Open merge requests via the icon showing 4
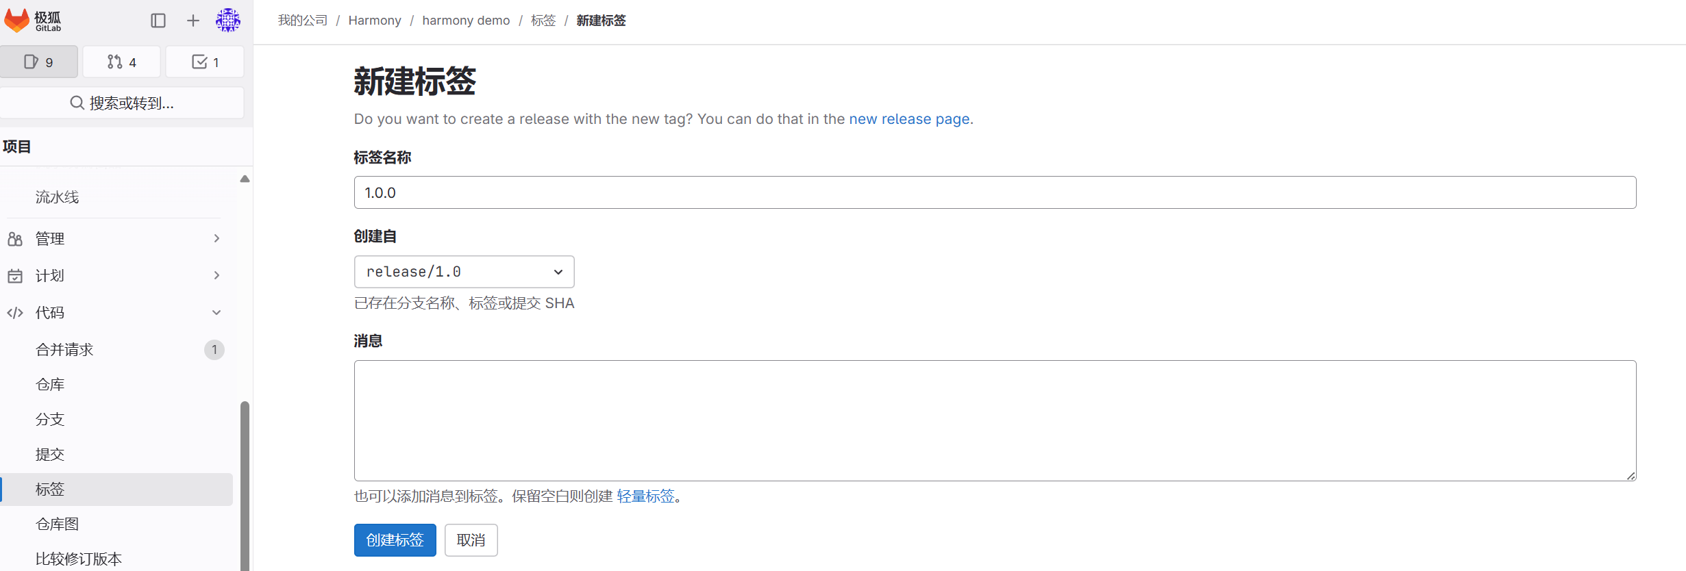Viewport: 1686px width, 571px height. tap(121, 62)
